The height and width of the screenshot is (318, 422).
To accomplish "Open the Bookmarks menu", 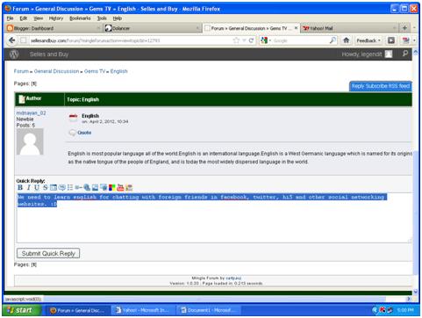I will 80,18.
